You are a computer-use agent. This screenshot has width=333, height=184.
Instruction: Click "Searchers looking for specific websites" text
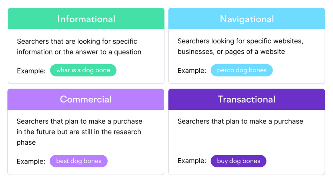point(240,41)
